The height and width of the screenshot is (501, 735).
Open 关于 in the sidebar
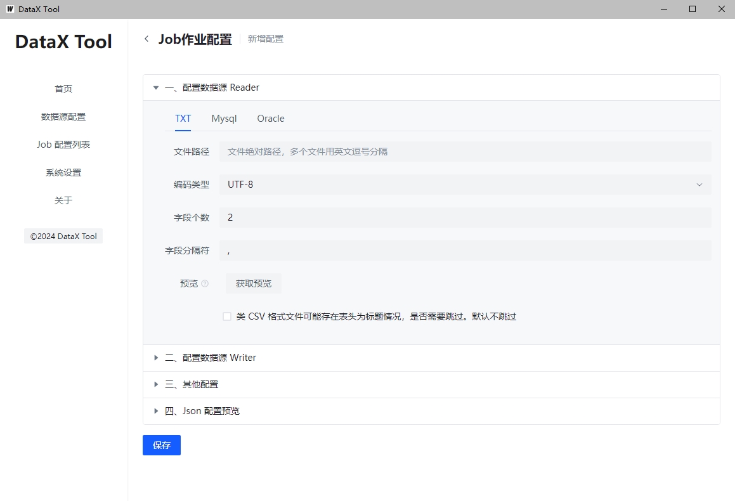[x=63, y=200]
